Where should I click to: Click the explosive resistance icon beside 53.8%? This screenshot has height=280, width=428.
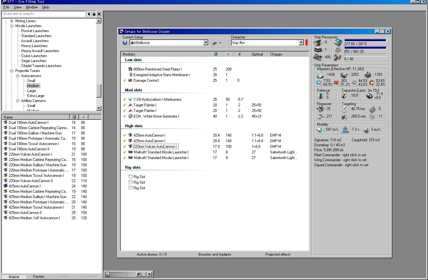pos(371,83)
